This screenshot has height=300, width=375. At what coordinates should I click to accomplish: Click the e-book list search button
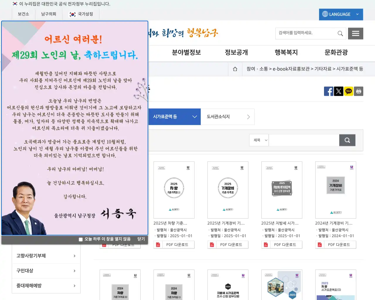click(347, 140)
